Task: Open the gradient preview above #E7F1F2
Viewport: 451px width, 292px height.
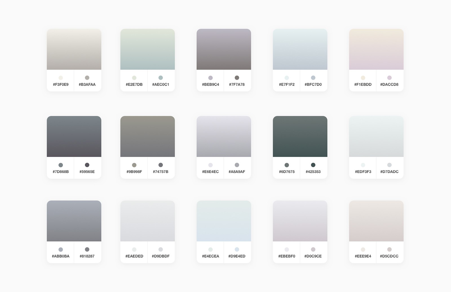Action: tap(300, 49)
